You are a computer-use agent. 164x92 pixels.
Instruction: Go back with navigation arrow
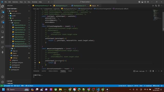(49, 2)
